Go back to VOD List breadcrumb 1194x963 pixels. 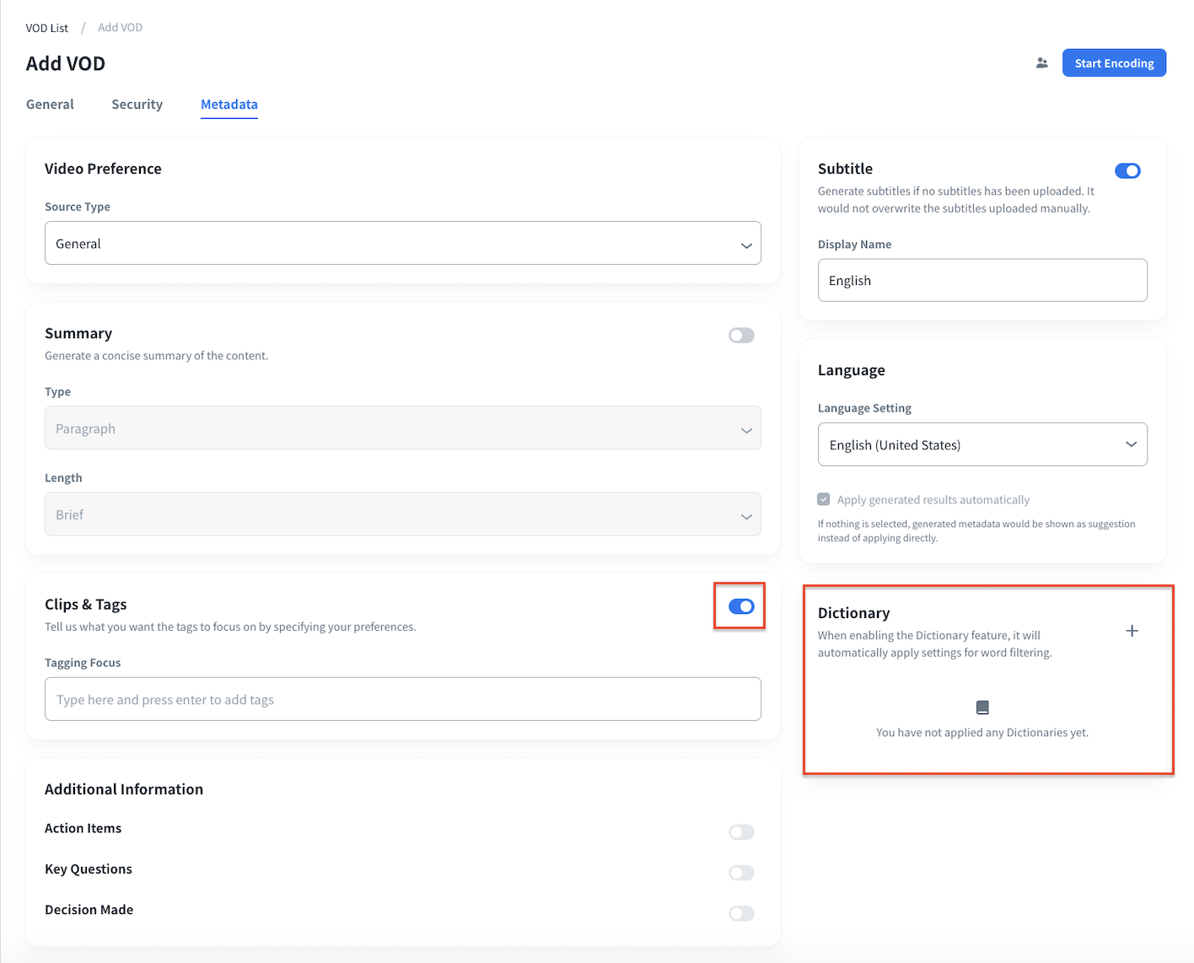[x=47, y=28]
